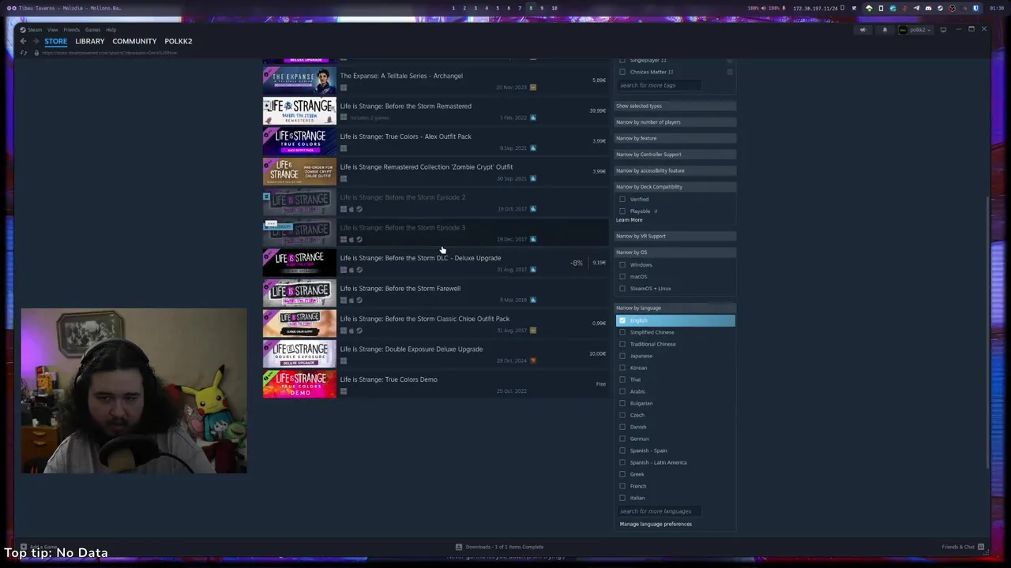This screenshot has width=1011, height=568.
Task: Collapse Narrow by OS section
Action: coord(675,252)
